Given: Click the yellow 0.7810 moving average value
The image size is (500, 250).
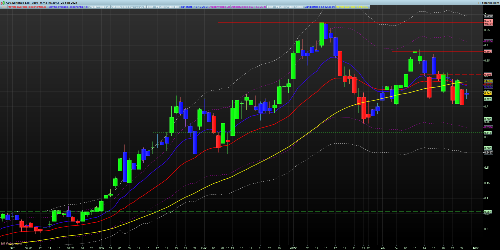Looking at the screenshot, I should (x=488, y=81).
